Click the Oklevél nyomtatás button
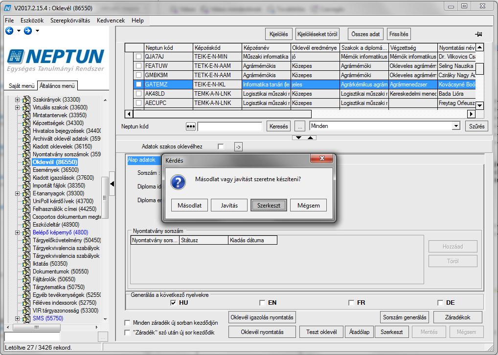The image size is (498, 355). (262, 332)
